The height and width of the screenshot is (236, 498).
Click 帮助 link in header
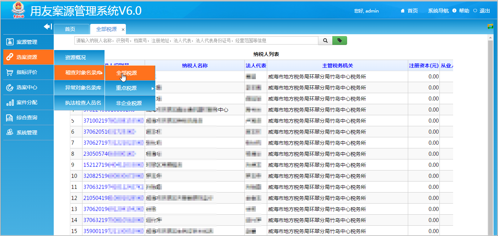click(x=464, y=11)
